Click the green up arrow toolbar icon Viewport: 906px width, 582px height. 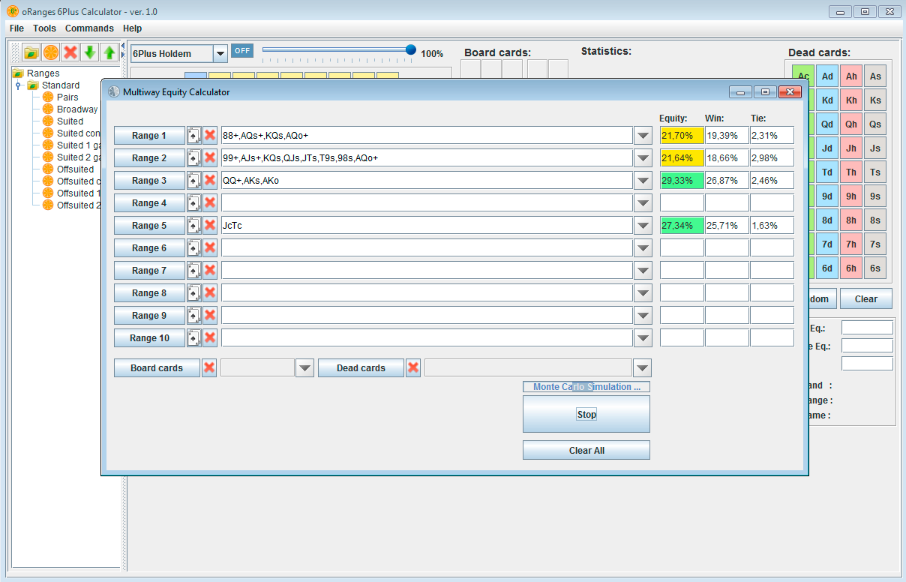[109, 52]
